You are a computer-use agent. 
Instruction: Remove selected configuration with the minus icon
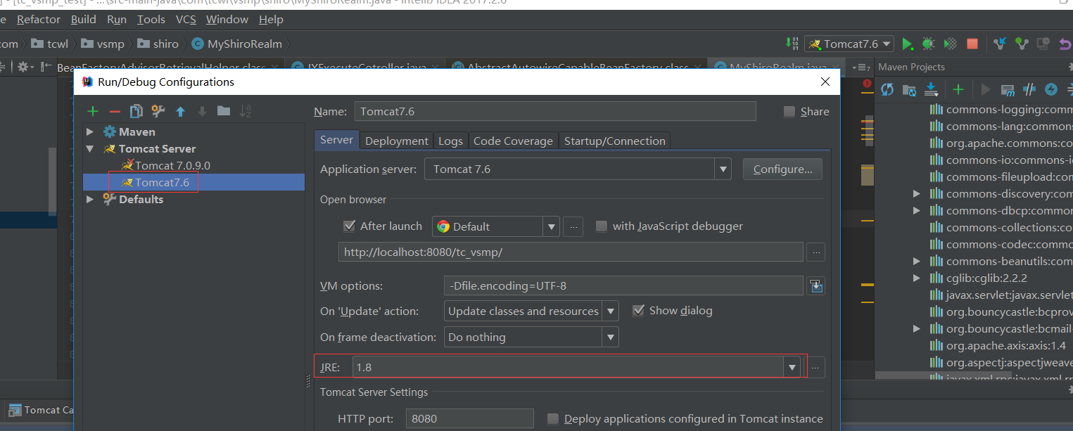pos(112,111)
